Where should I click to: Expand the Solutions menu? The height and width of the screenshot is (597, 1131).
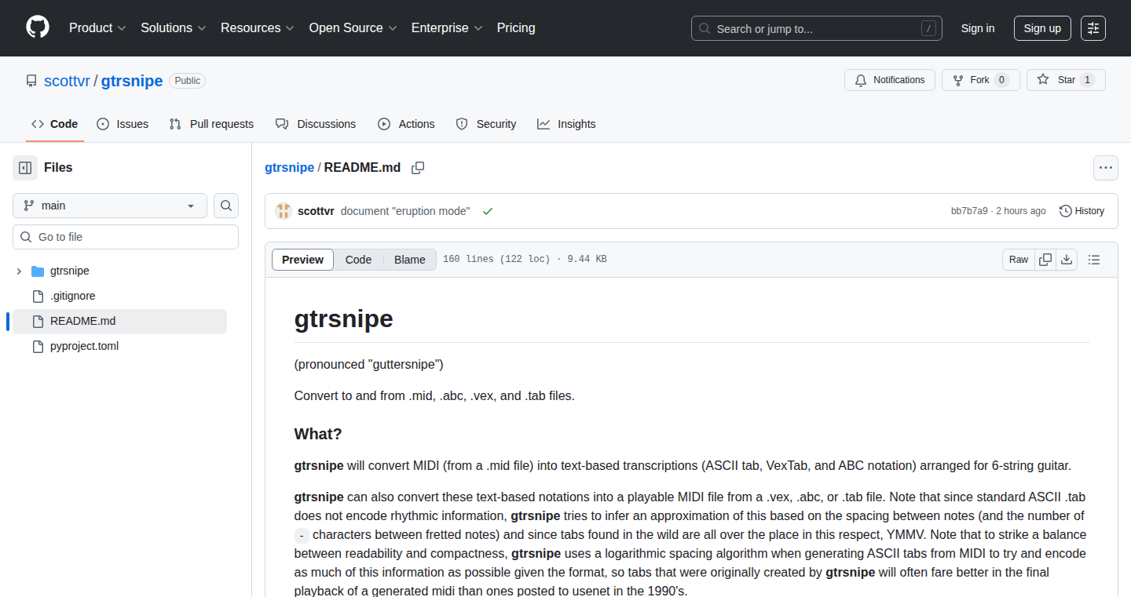pyautogui.click(x=173, y=28)
